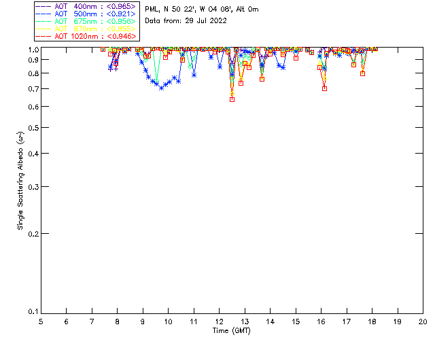Click the x-axis tick label 16
The height and width of the screenshot is (348, 435).
click(321, 321)
